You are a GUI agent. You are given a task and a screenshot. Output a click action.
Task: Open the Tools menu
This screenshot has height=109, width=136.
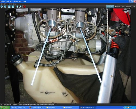coord(10,4)
